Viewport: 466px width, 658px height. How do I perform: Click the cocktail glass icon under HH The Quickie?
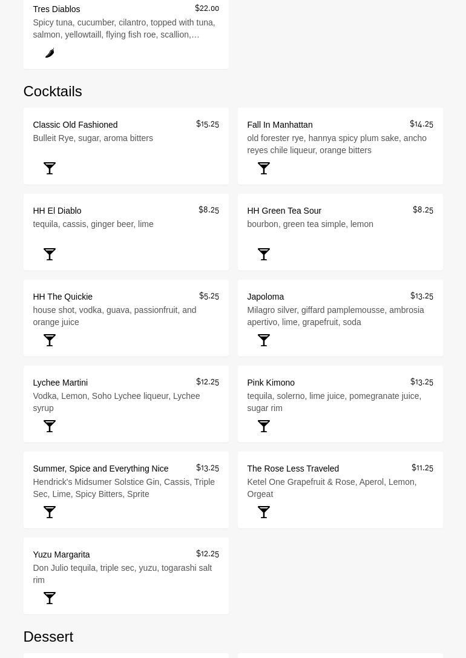[x=50, y=340]
